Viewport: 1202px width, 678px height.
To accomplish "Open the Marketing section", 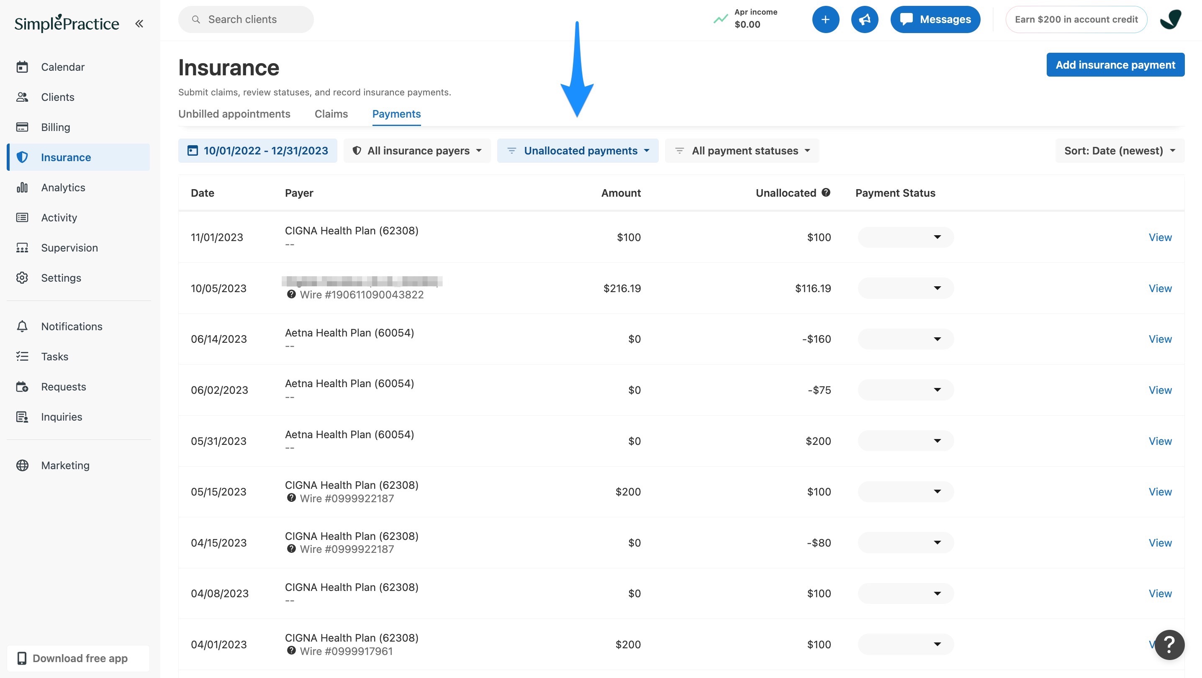I will pos(78,465).
